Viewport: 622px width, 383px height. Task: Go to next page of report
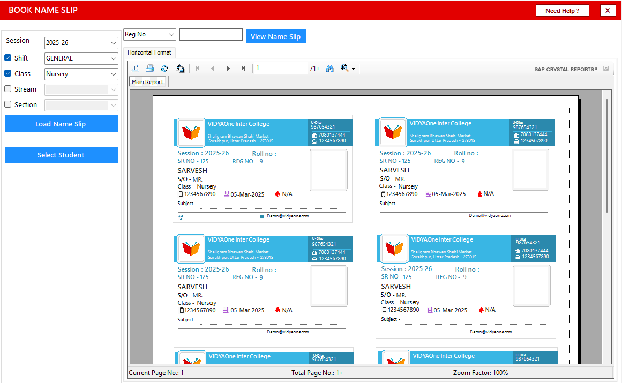tap(228, 69)
